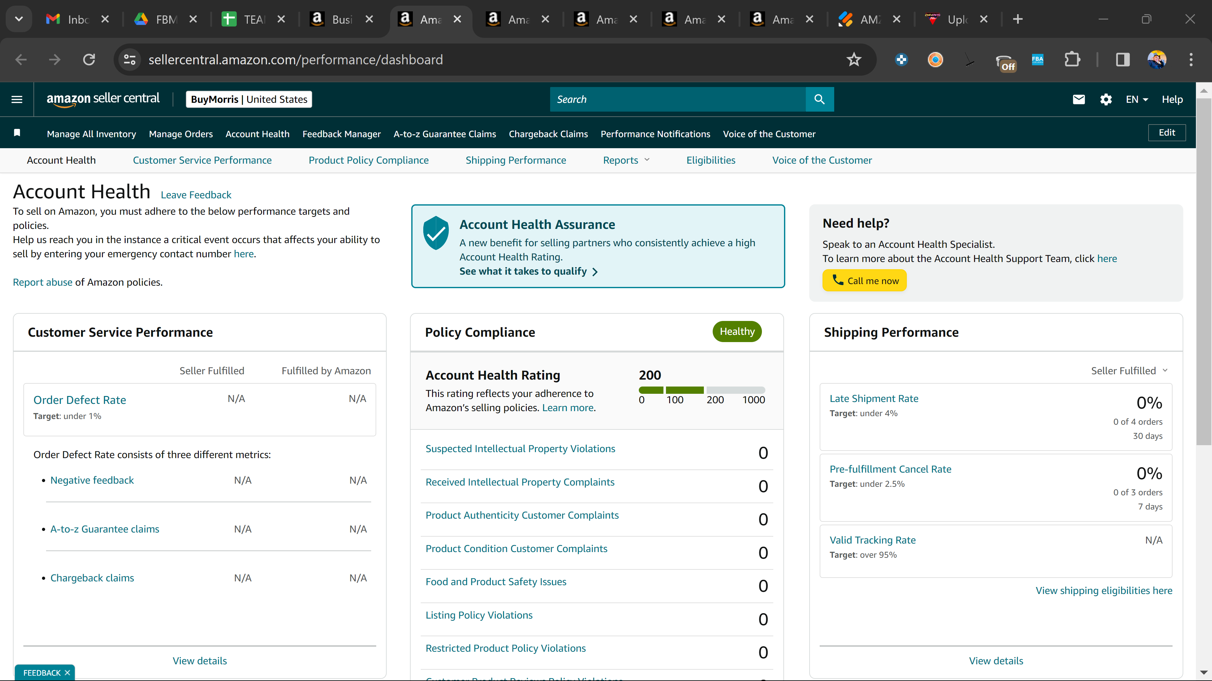Viewport: 1212px width, 681px height.
Task: Click the Healthy status badge
Action: 737,331
